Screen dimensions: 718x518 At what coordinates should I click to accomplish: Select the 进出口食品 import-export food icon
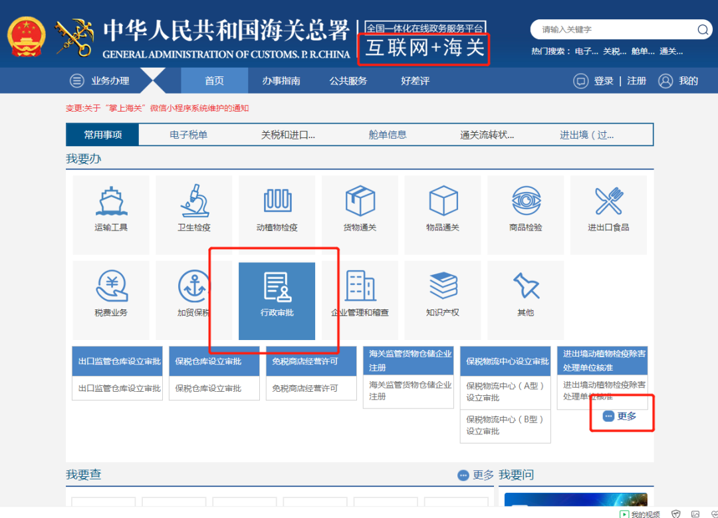click(608, 211)
